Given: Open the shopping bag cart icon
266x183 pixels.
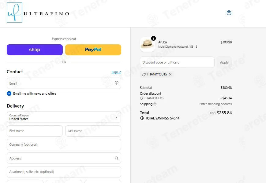Looking at the screenshot, I should coord(229,13).
